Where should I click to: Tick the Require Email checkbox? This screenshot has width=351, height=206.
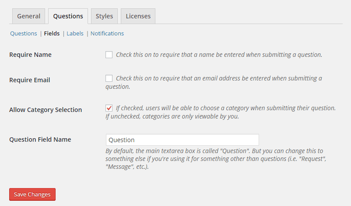point(109,79)
